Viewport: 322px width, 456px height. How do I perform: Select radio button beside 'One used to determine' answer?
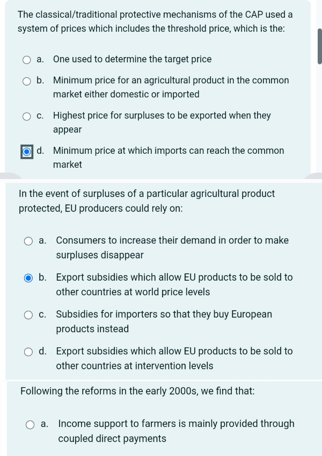[26, 60]
